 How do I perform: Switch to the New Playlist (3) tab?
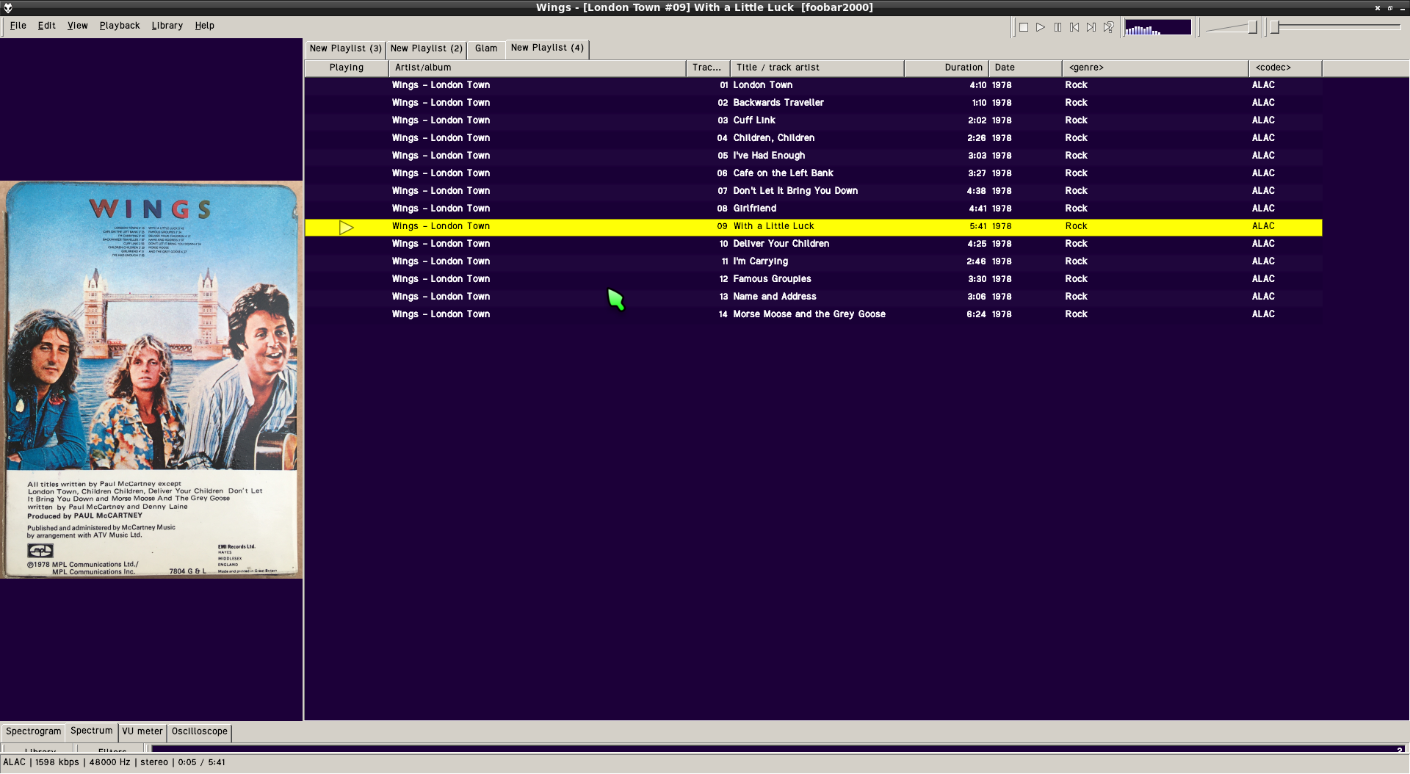click(345, 48)
